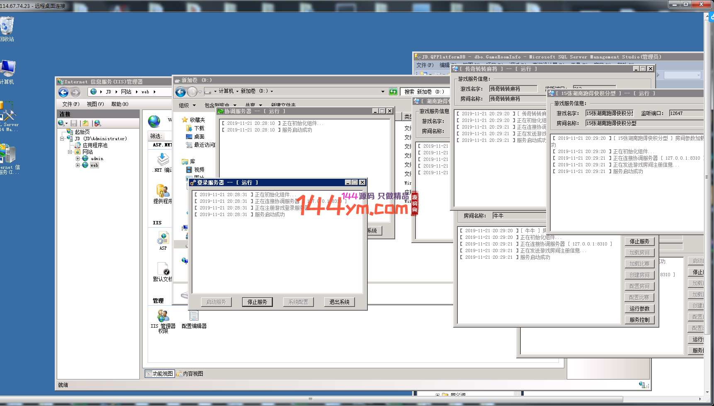Switch to the 内容视图 tab
Viewport: 714px width, 406px height.
(x=190, y=374)
